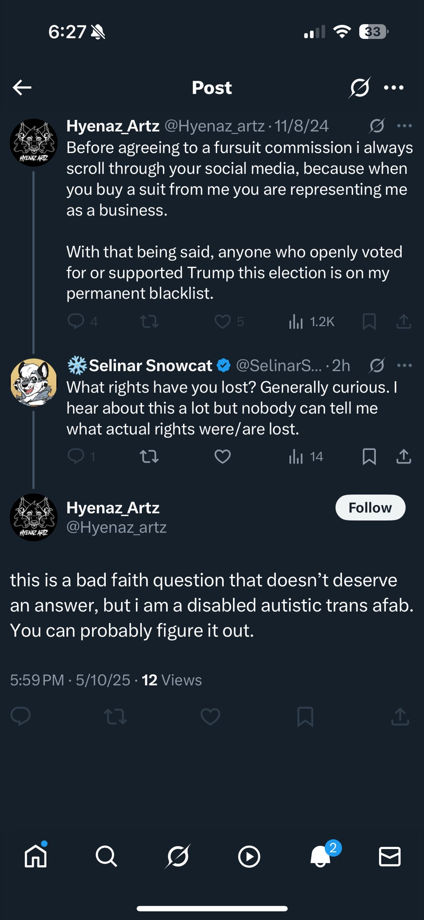Open Selinar Snowcat's profile name link
The height and width of the screenshot is (920, 424).
(x=150, y=366)
